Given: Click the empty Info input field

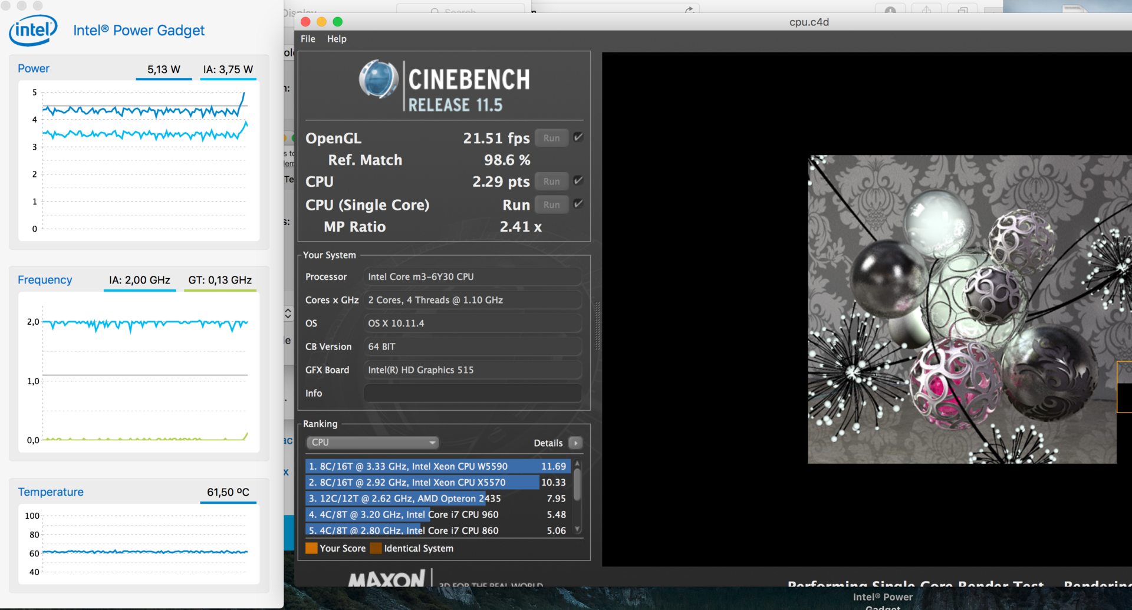Looking at the screenshot, I should (x=473, y=393).
